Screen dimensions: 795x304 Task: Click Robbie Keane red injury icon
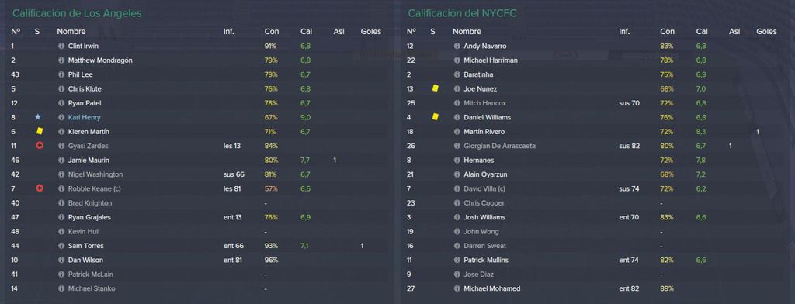[x=40, y=188]
